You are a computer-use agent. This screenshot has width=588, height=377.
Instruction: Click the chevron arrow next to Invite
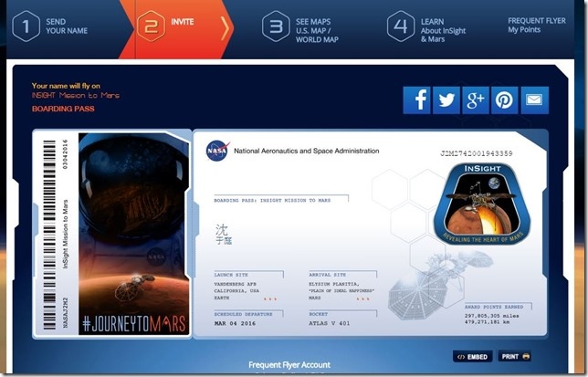pos(225,28)
